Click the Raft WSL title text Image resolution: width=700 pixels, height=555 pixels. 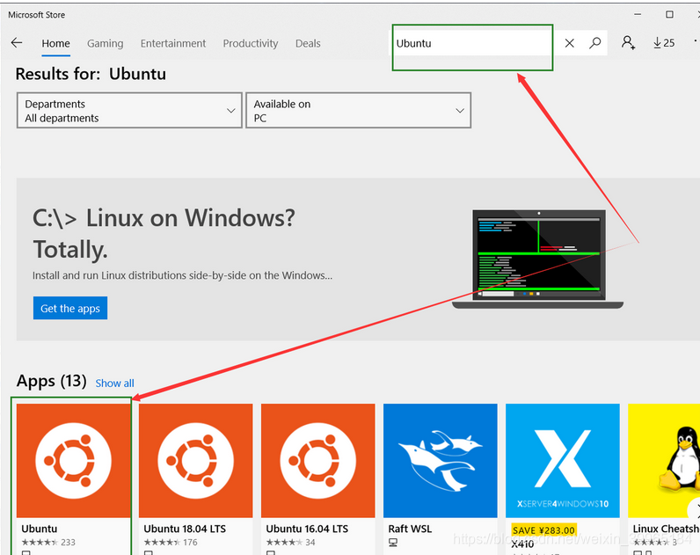[410, 529]
